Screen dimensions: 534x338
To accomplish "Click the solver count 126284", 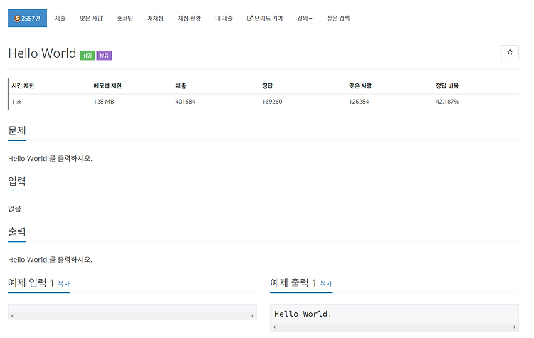I will [x=359, y=102].
